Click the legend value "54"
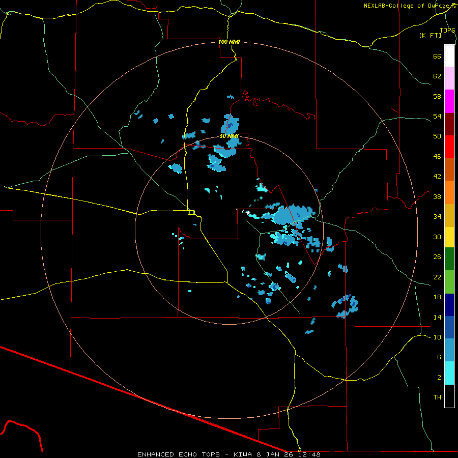This screenshot has height=458, width=458. 437,116
